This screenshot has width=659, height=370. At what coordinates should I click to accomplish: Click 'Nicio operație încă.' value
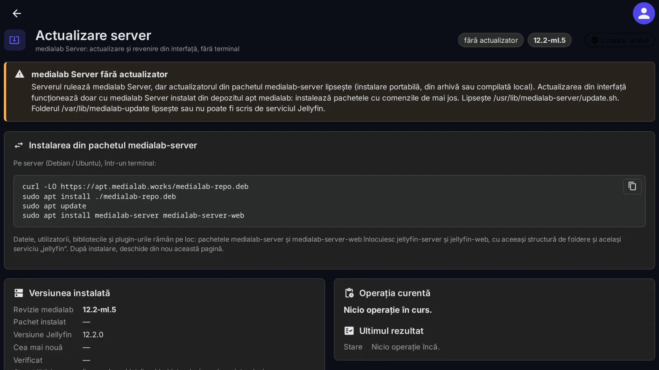tap(406, 347)
